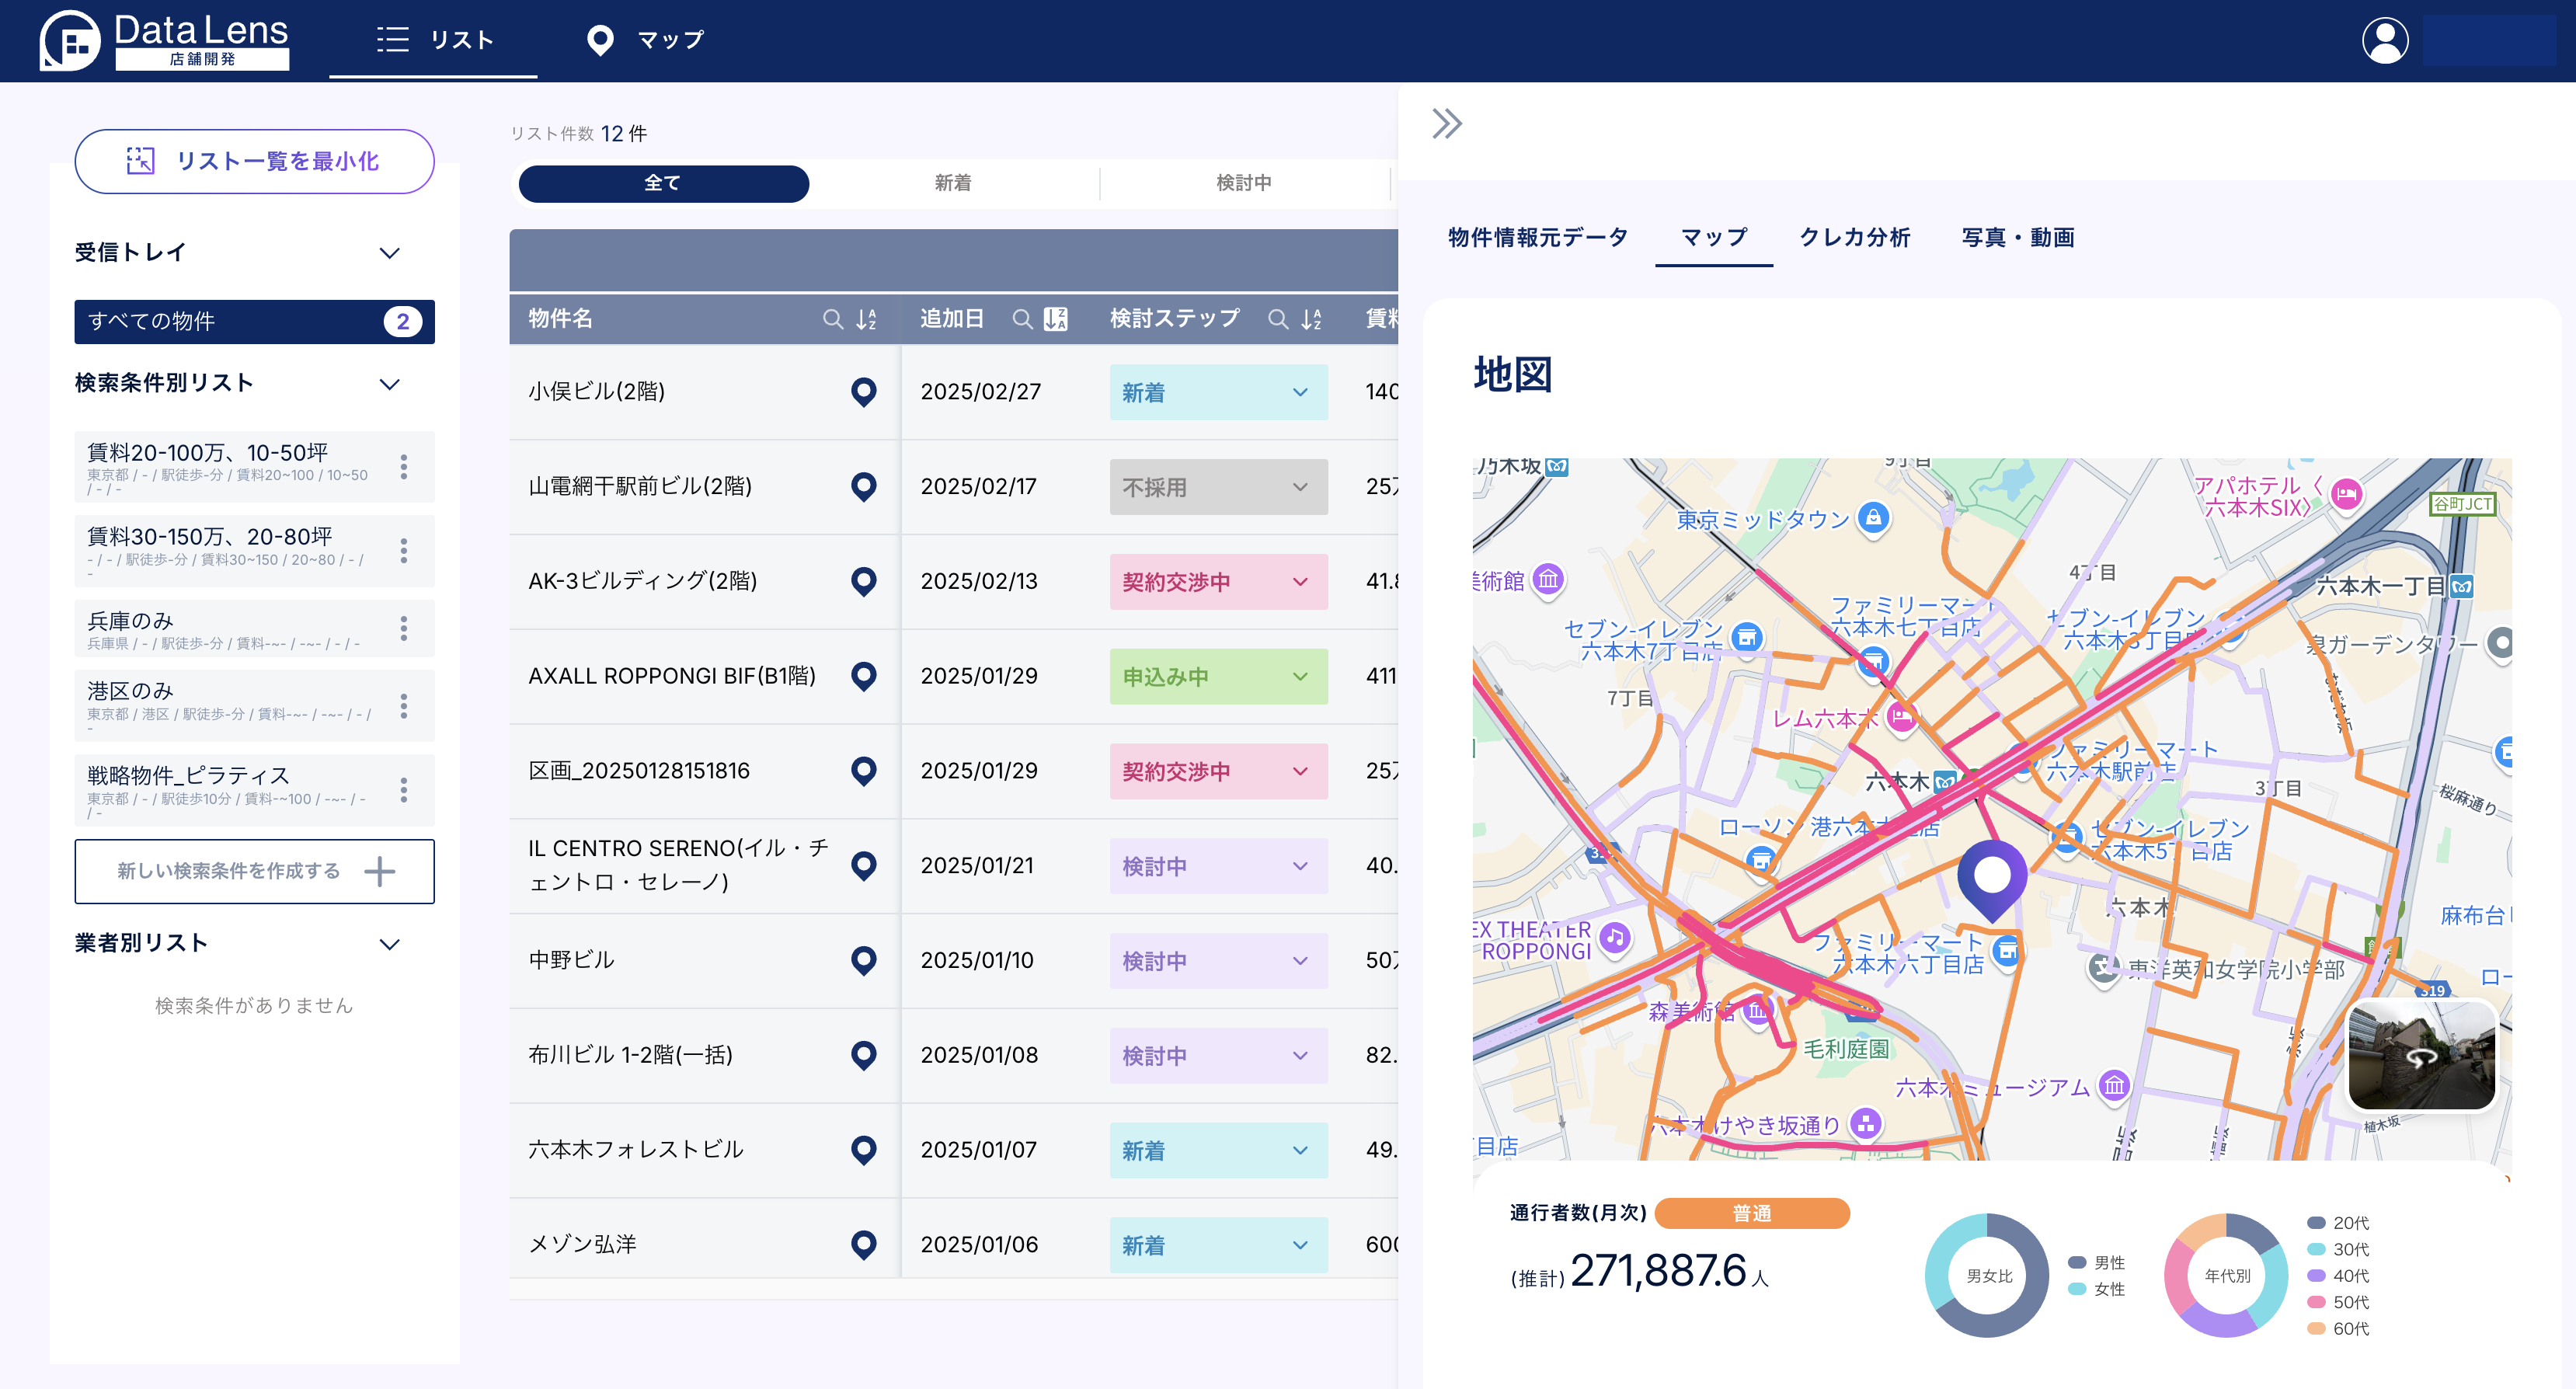
Task: Click map pin for IL CENTRO SERENO row
Action: click(x=863, y=866)
